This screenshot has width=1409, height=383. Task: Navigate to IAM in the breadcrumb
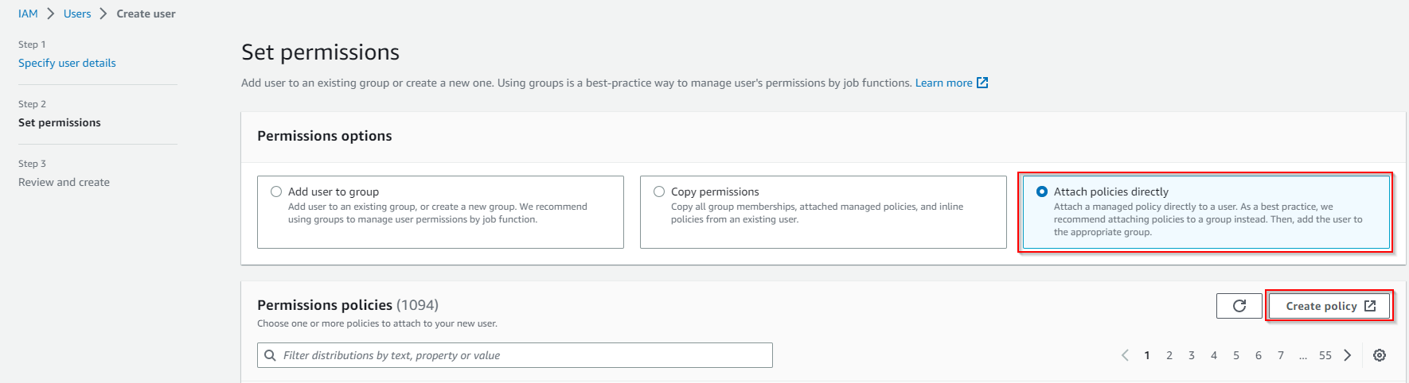point(28,14)
